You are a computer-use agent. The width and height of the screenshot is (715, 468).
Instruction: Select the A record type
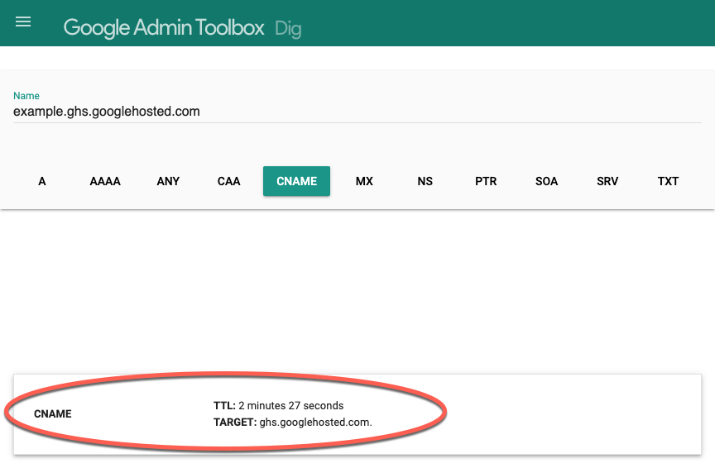[x=42, y=181]
